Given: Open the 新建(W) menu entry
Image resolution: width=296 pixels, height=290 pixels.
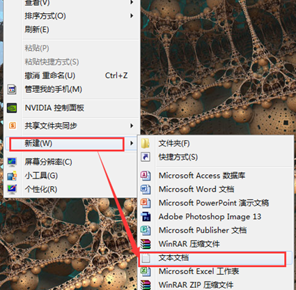Looking at the screenshot, I should tap(38, 144).
